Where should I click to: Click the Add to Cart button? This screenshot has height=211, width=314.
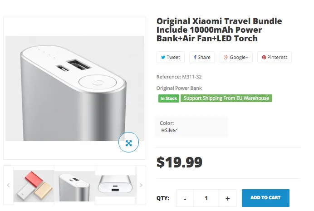265,198
